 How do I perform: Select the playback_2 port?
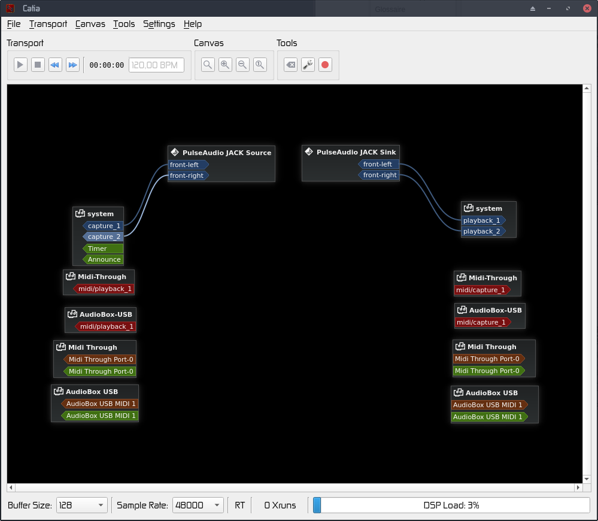(x=483, y=231)
